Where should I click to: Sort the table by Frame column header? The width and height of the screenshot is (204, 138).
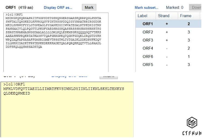(x=186, y=16)
